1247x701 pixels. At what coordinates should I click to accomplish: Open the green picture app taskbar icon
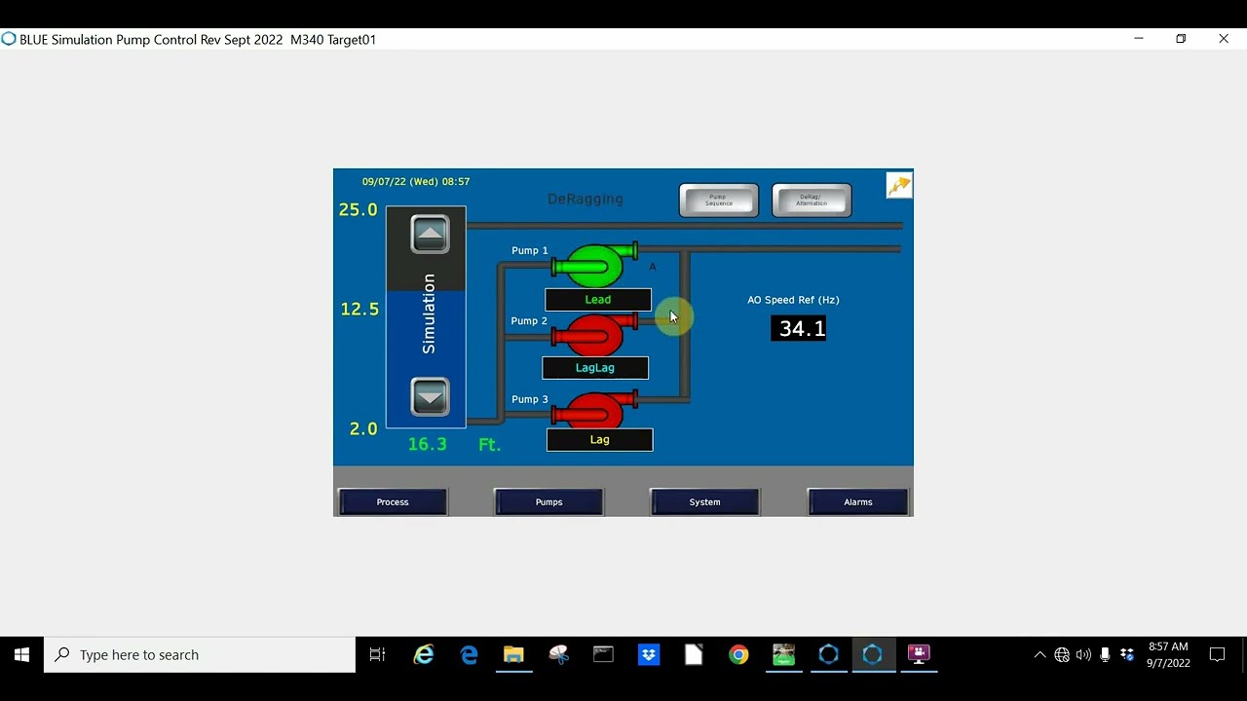click(783, 655)
